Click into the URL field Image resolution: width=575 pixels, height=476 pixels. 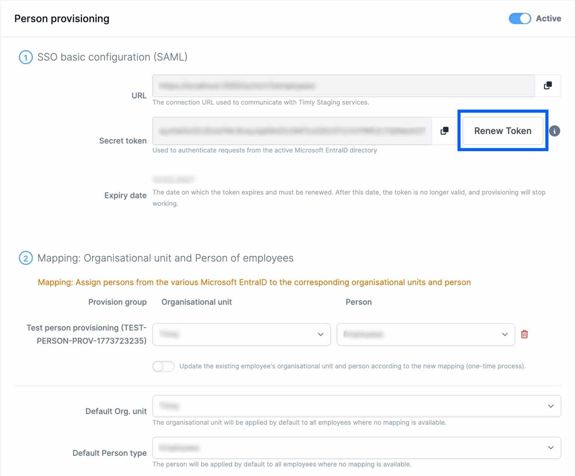344,86
